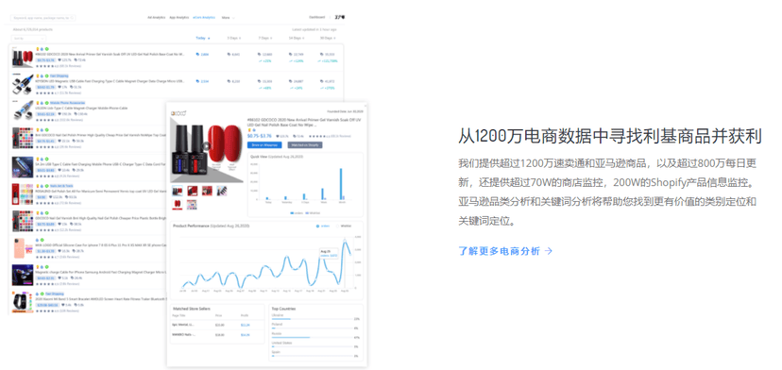Click the wishlist heart icon in product popup
This screenshot has height=370, width=782.
278,136
